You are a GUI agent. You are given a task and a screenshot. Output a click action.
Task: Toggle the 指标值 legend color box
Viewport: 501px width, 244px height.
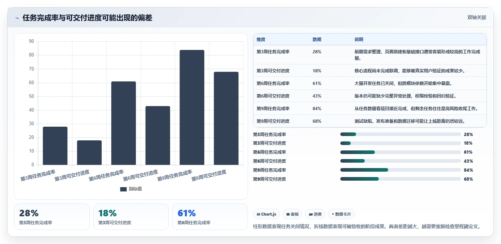[x=123, y=189]
